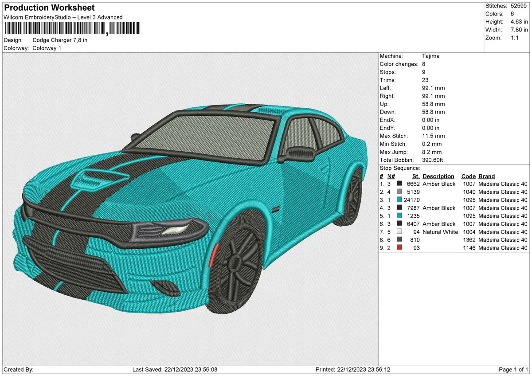The height and width of the screenshot is (376, 532).
Task: Select the teal swatch beside 1235 stitches
Action: [399, 216]
